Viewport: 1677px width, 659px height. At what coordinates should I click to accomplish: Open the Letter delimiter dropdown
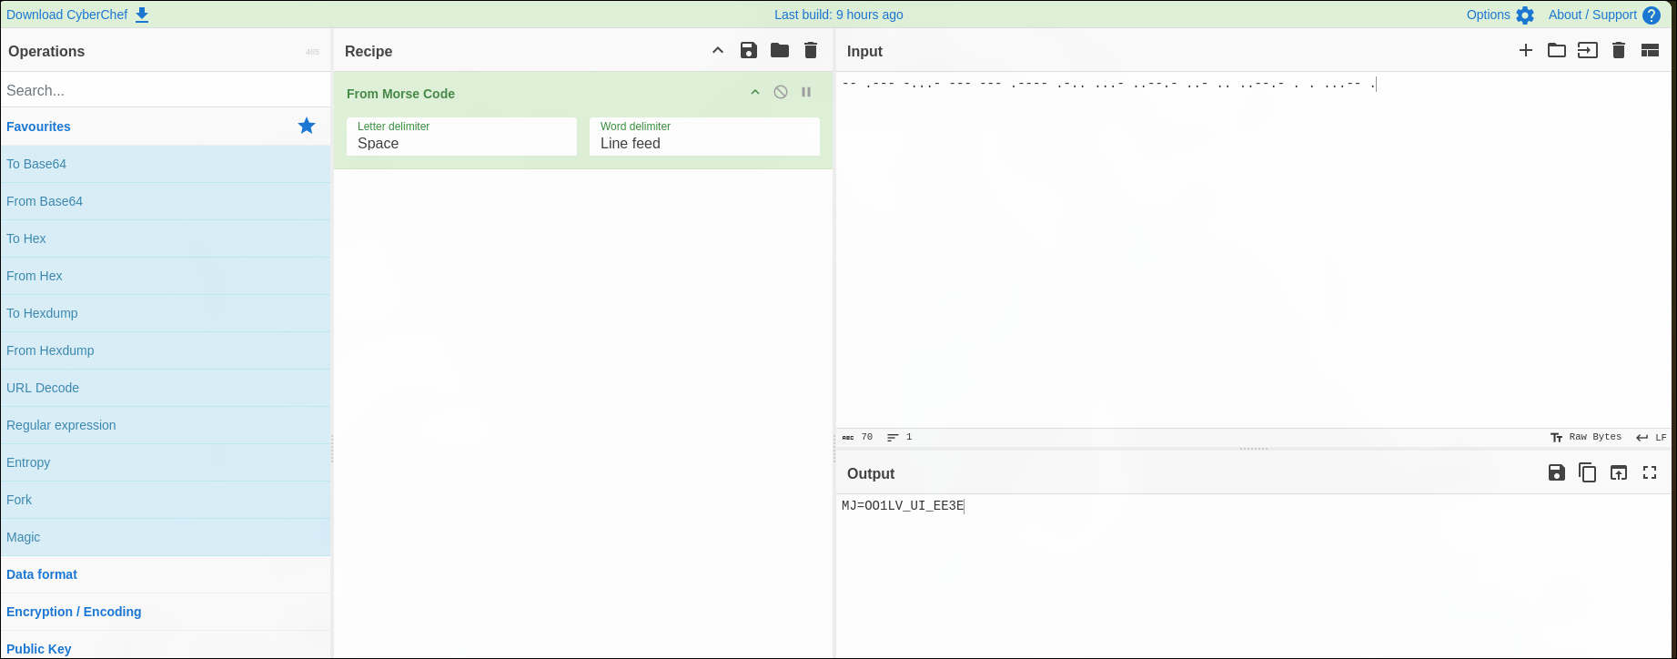(461, 137)
